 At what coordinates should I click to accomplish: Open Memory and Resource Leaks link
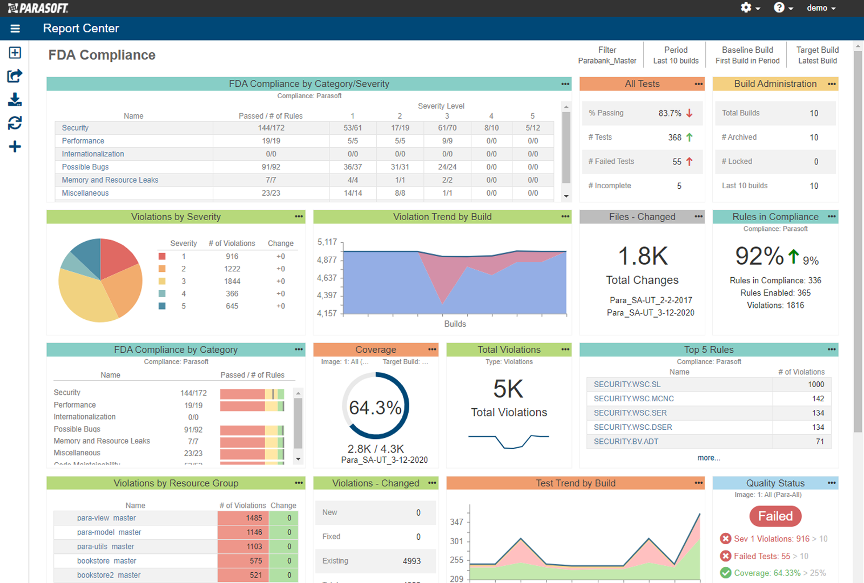110,180
